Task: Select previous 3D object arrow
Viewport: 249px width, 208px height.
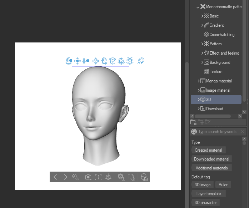Action: pyautogui.click(x=55, y=177)
